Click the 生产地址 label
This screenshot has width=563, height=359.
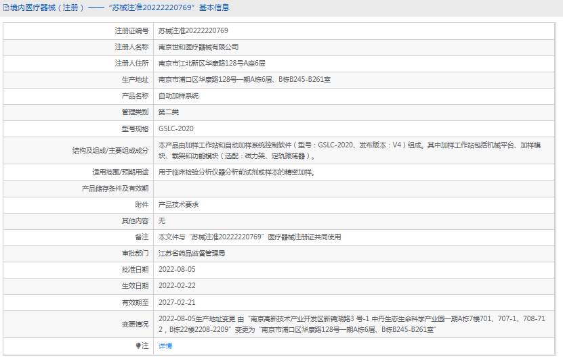click(135, 80)
